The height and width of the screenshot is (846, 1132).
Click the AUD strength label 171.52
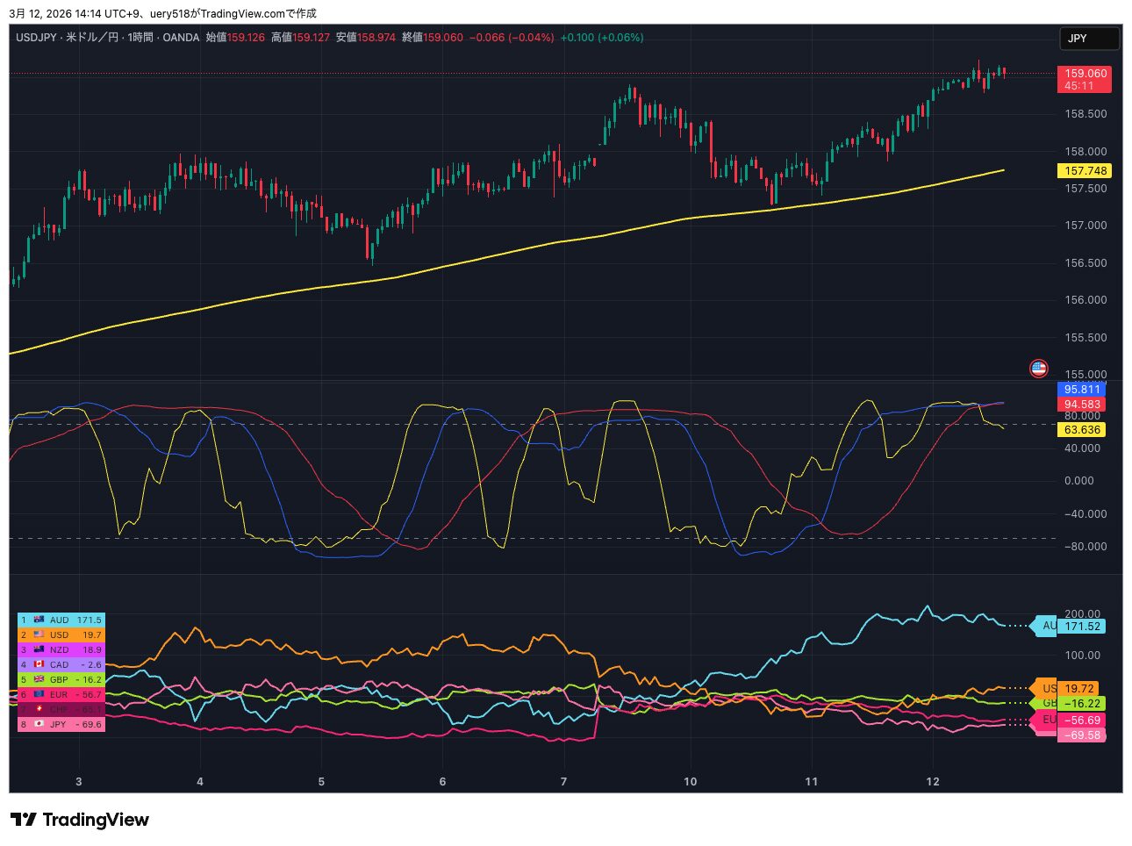(x=1081, y=627)
